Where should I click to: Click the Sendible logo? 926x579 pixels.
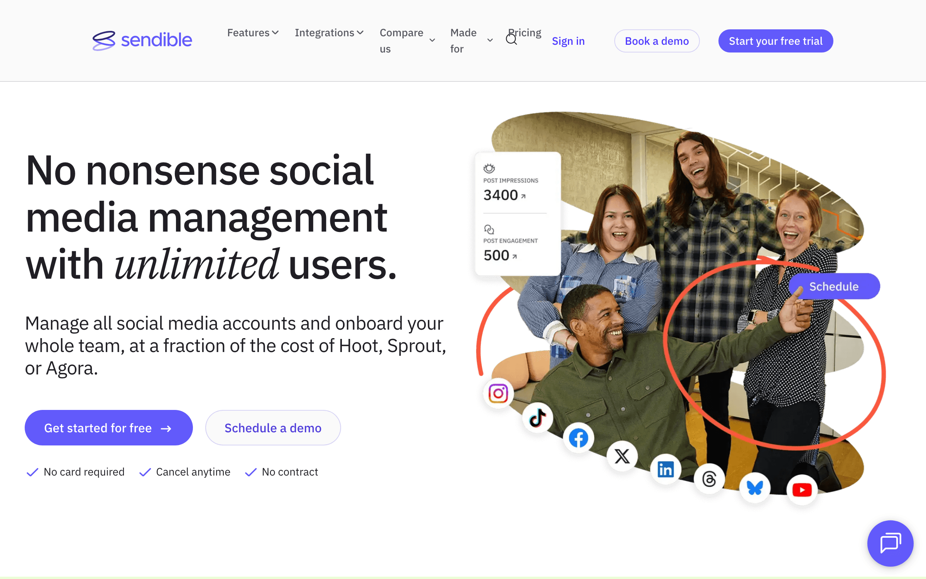tap(142, 40)
